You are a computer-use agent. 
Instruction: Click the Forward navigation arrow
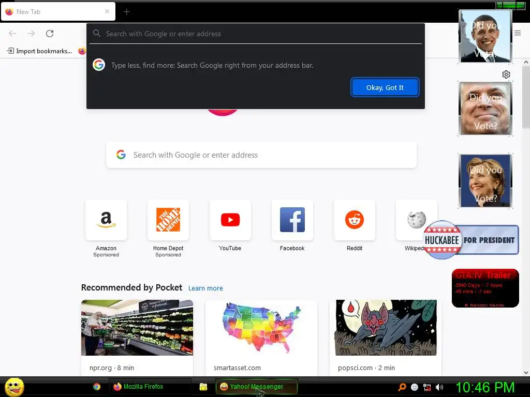(x=31, y=34)
